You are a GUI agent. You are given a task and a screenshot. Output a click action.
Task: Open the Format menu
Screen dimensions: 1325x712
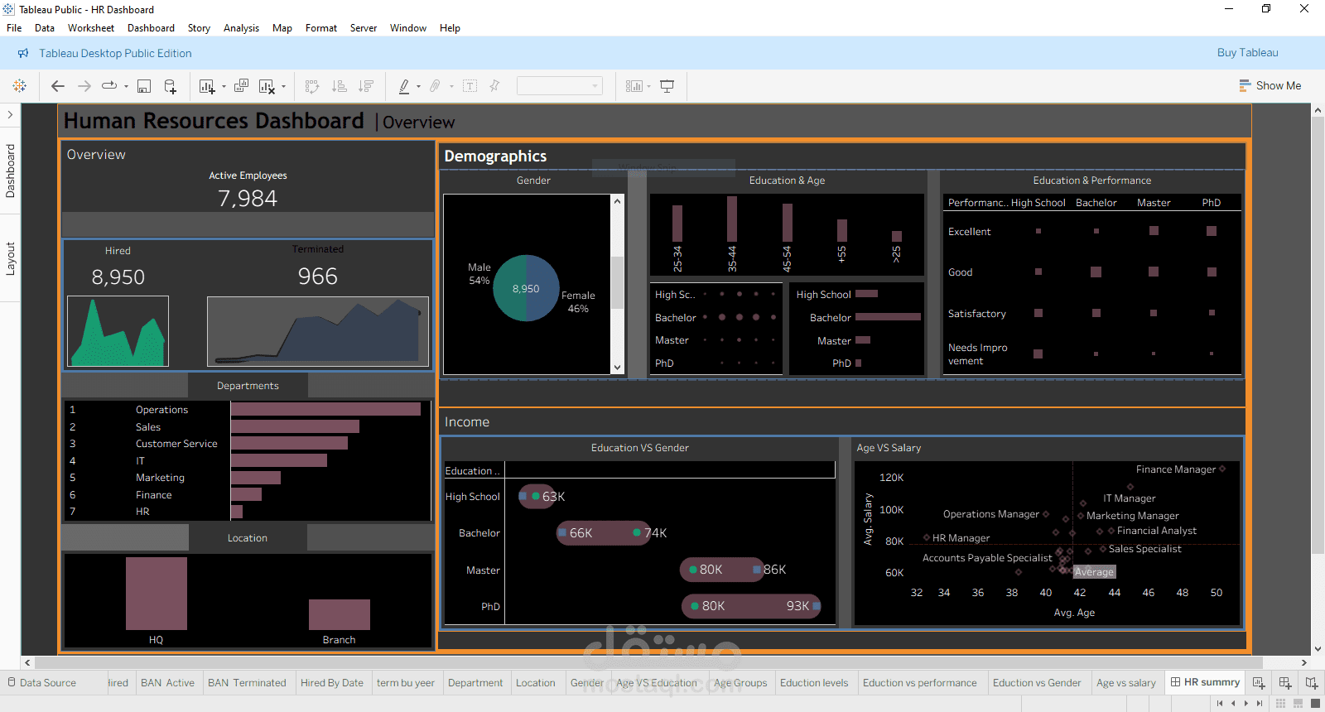[321, 28]
